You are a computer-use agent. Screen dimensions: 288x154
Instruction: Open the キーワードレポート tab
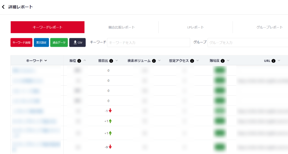[x=48, y=27]
